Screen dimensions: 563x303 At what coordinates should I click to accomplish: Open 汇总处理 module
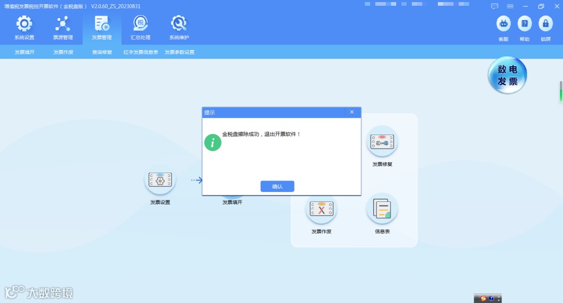140,24
